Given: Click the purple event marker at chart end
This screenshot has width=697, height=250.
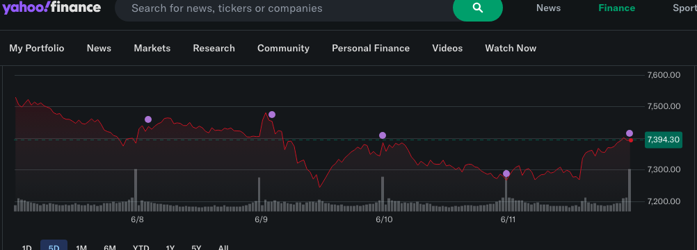Looking at the screenshot, I should click(x=630, y=133).
